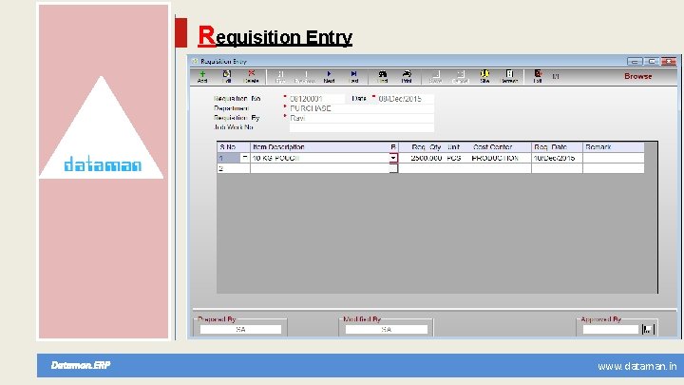The image size is (684, 385).
Task: Click the Remark column header
Action: (x=614, y=147)
